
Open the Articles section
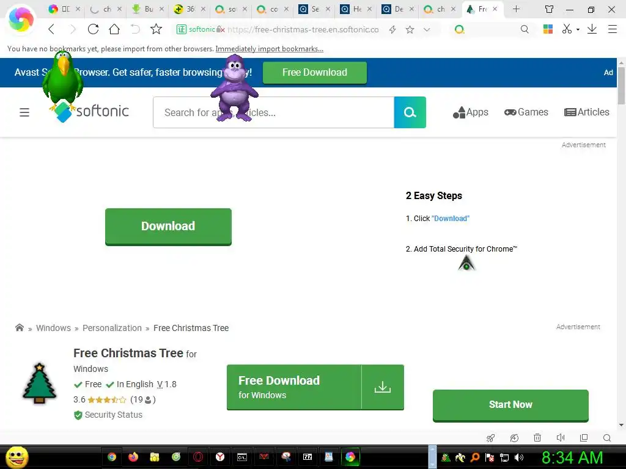(586, 112)
